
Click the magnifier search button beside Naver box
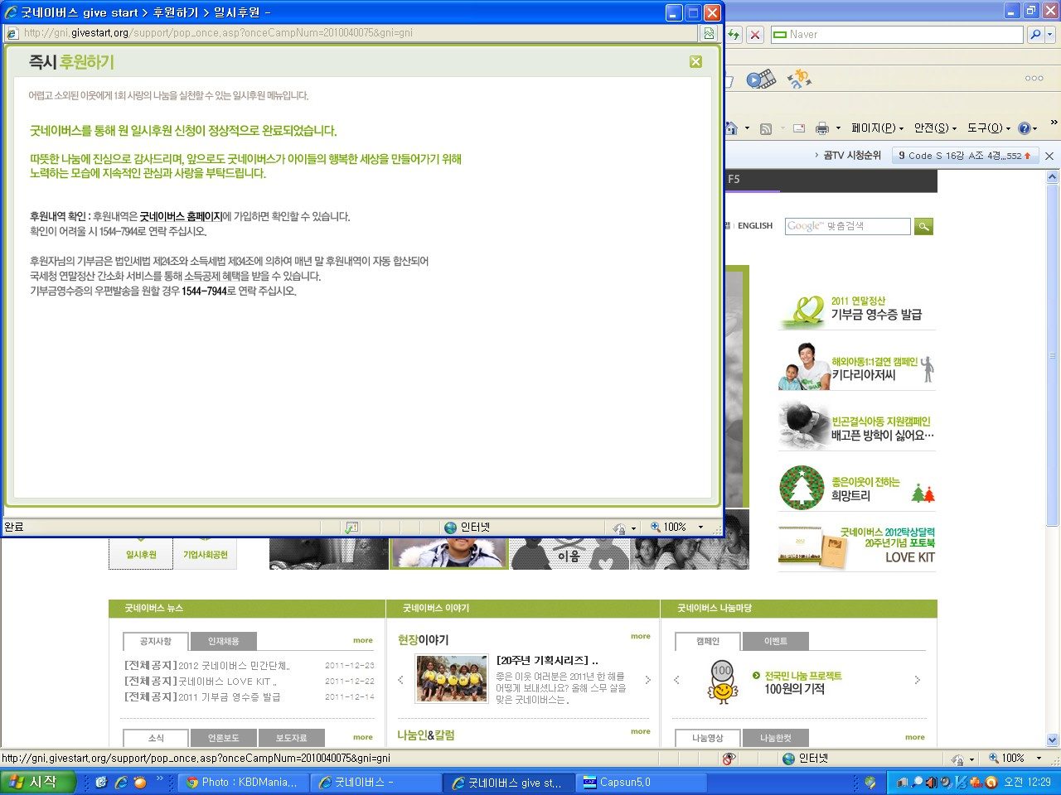(1034, 35)
